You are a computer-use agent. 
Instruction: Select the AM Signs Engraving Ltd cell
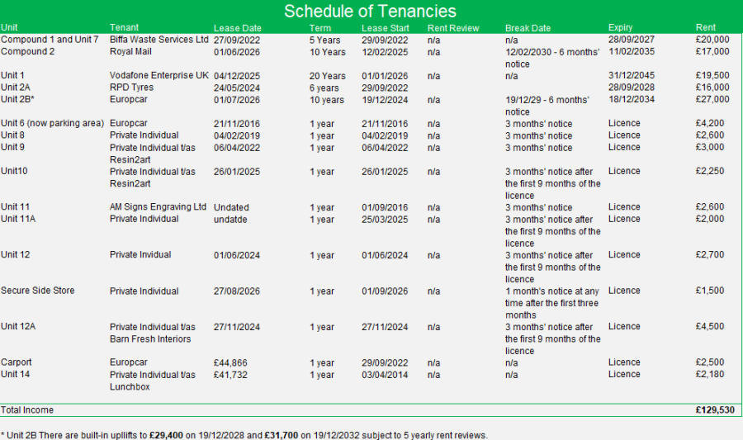[x=158, y=206]
